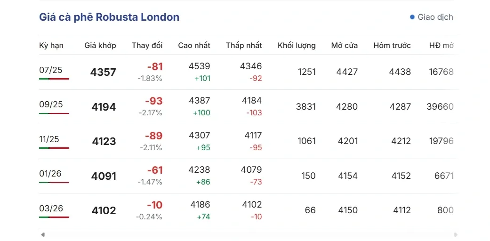
Task: Click the horizontal scrollbar track below table
Action: click(249, 234)
